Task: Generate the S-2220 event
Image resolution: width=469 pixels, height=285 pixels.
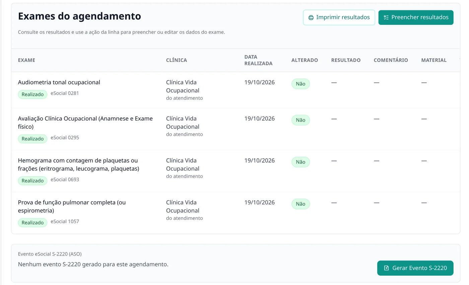Action: tap(415, 268)
